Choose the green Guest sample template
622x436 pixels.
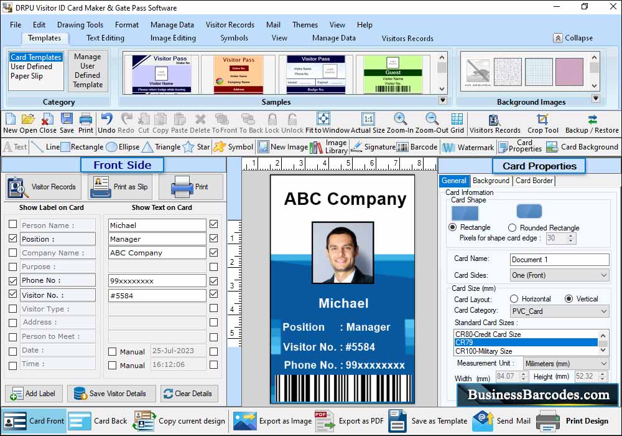click(x=392, y=74)
